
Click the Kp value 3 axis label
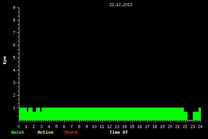click(14, 83)
